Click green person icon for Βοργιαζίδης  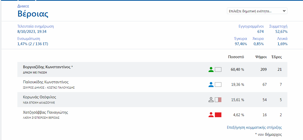pyautogui.click(x=211, y=69)
